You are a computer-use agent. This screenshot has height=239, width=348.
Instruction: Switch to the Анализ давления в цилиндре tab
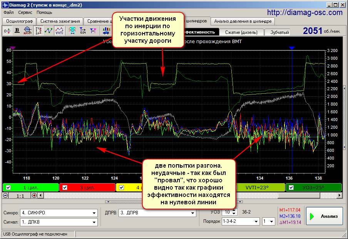click(243, 21)
